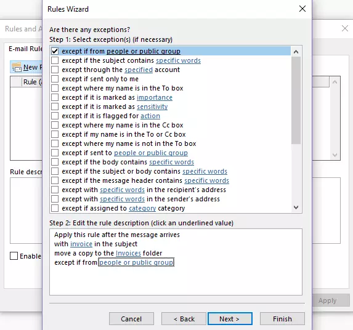
Task: Click the Cancel button
Action: coord(131,318)
